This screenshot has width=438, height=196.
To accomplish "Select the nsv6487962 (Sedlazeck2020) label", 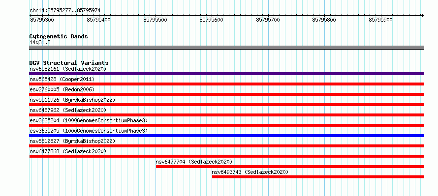I will coord(68,110).
